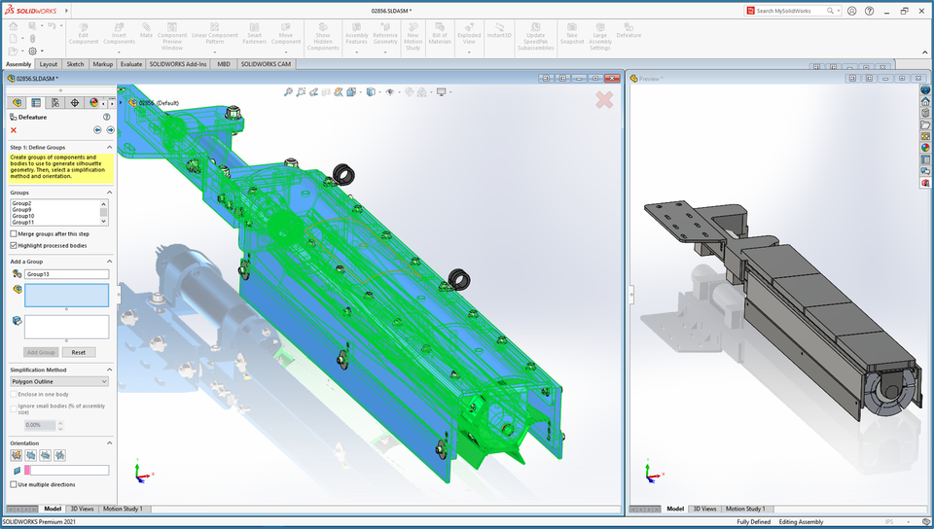934x529 pixels.
Task: Cancel Defeature with the red X
Action: (14, 130)
